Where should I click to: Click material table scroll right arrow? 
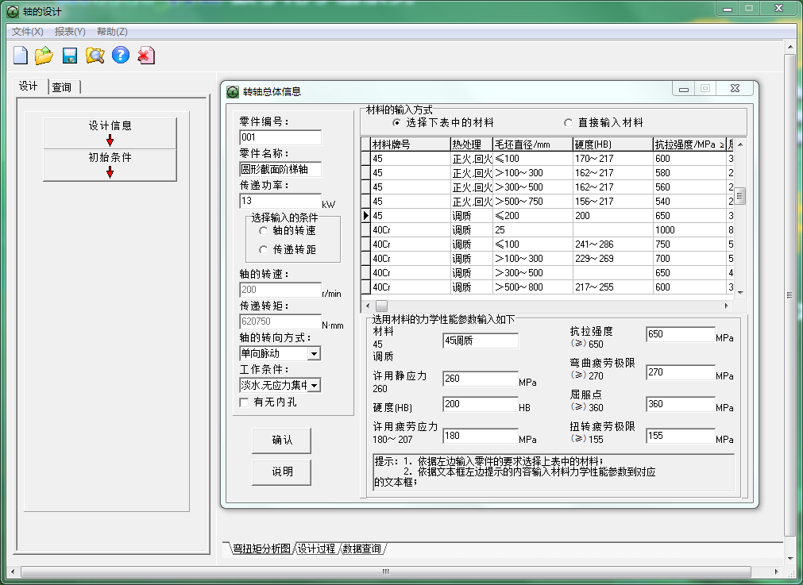tap(726, 306)
